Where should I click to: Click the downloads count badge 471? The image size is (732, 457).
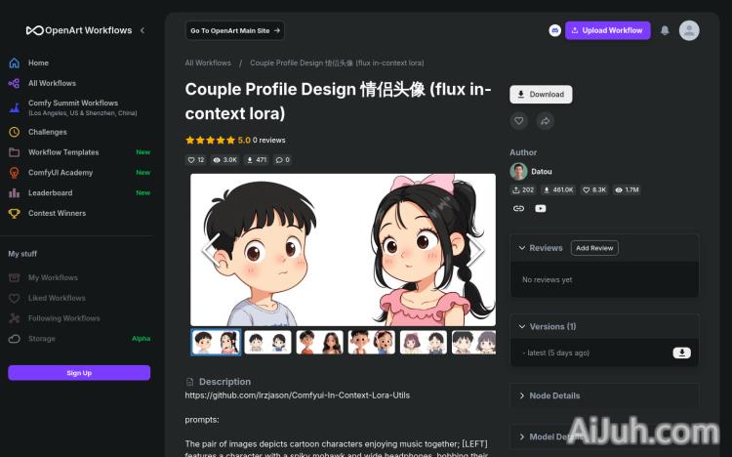click(257, 160)
